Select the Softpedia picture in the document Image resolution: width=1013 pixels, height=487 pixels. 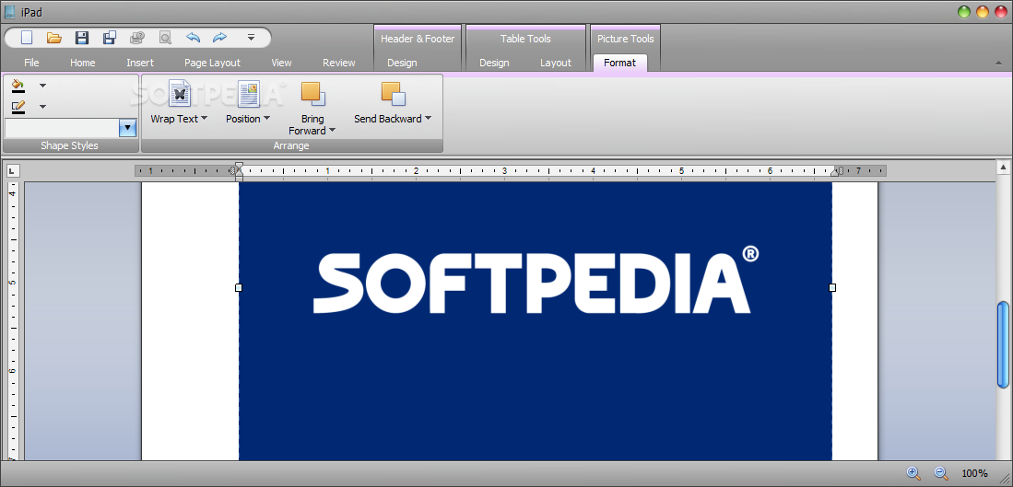tap(535, 321)
